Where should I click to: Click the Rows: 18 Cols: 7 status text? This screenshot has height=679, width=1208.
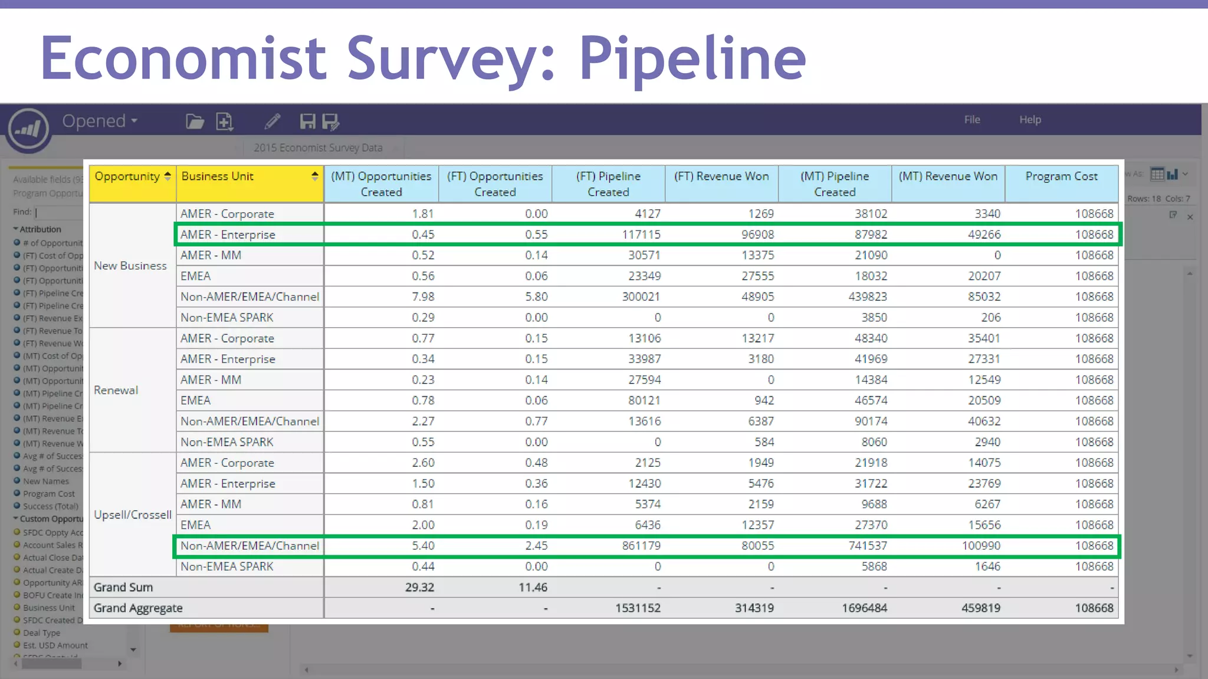click(1158, 199)
